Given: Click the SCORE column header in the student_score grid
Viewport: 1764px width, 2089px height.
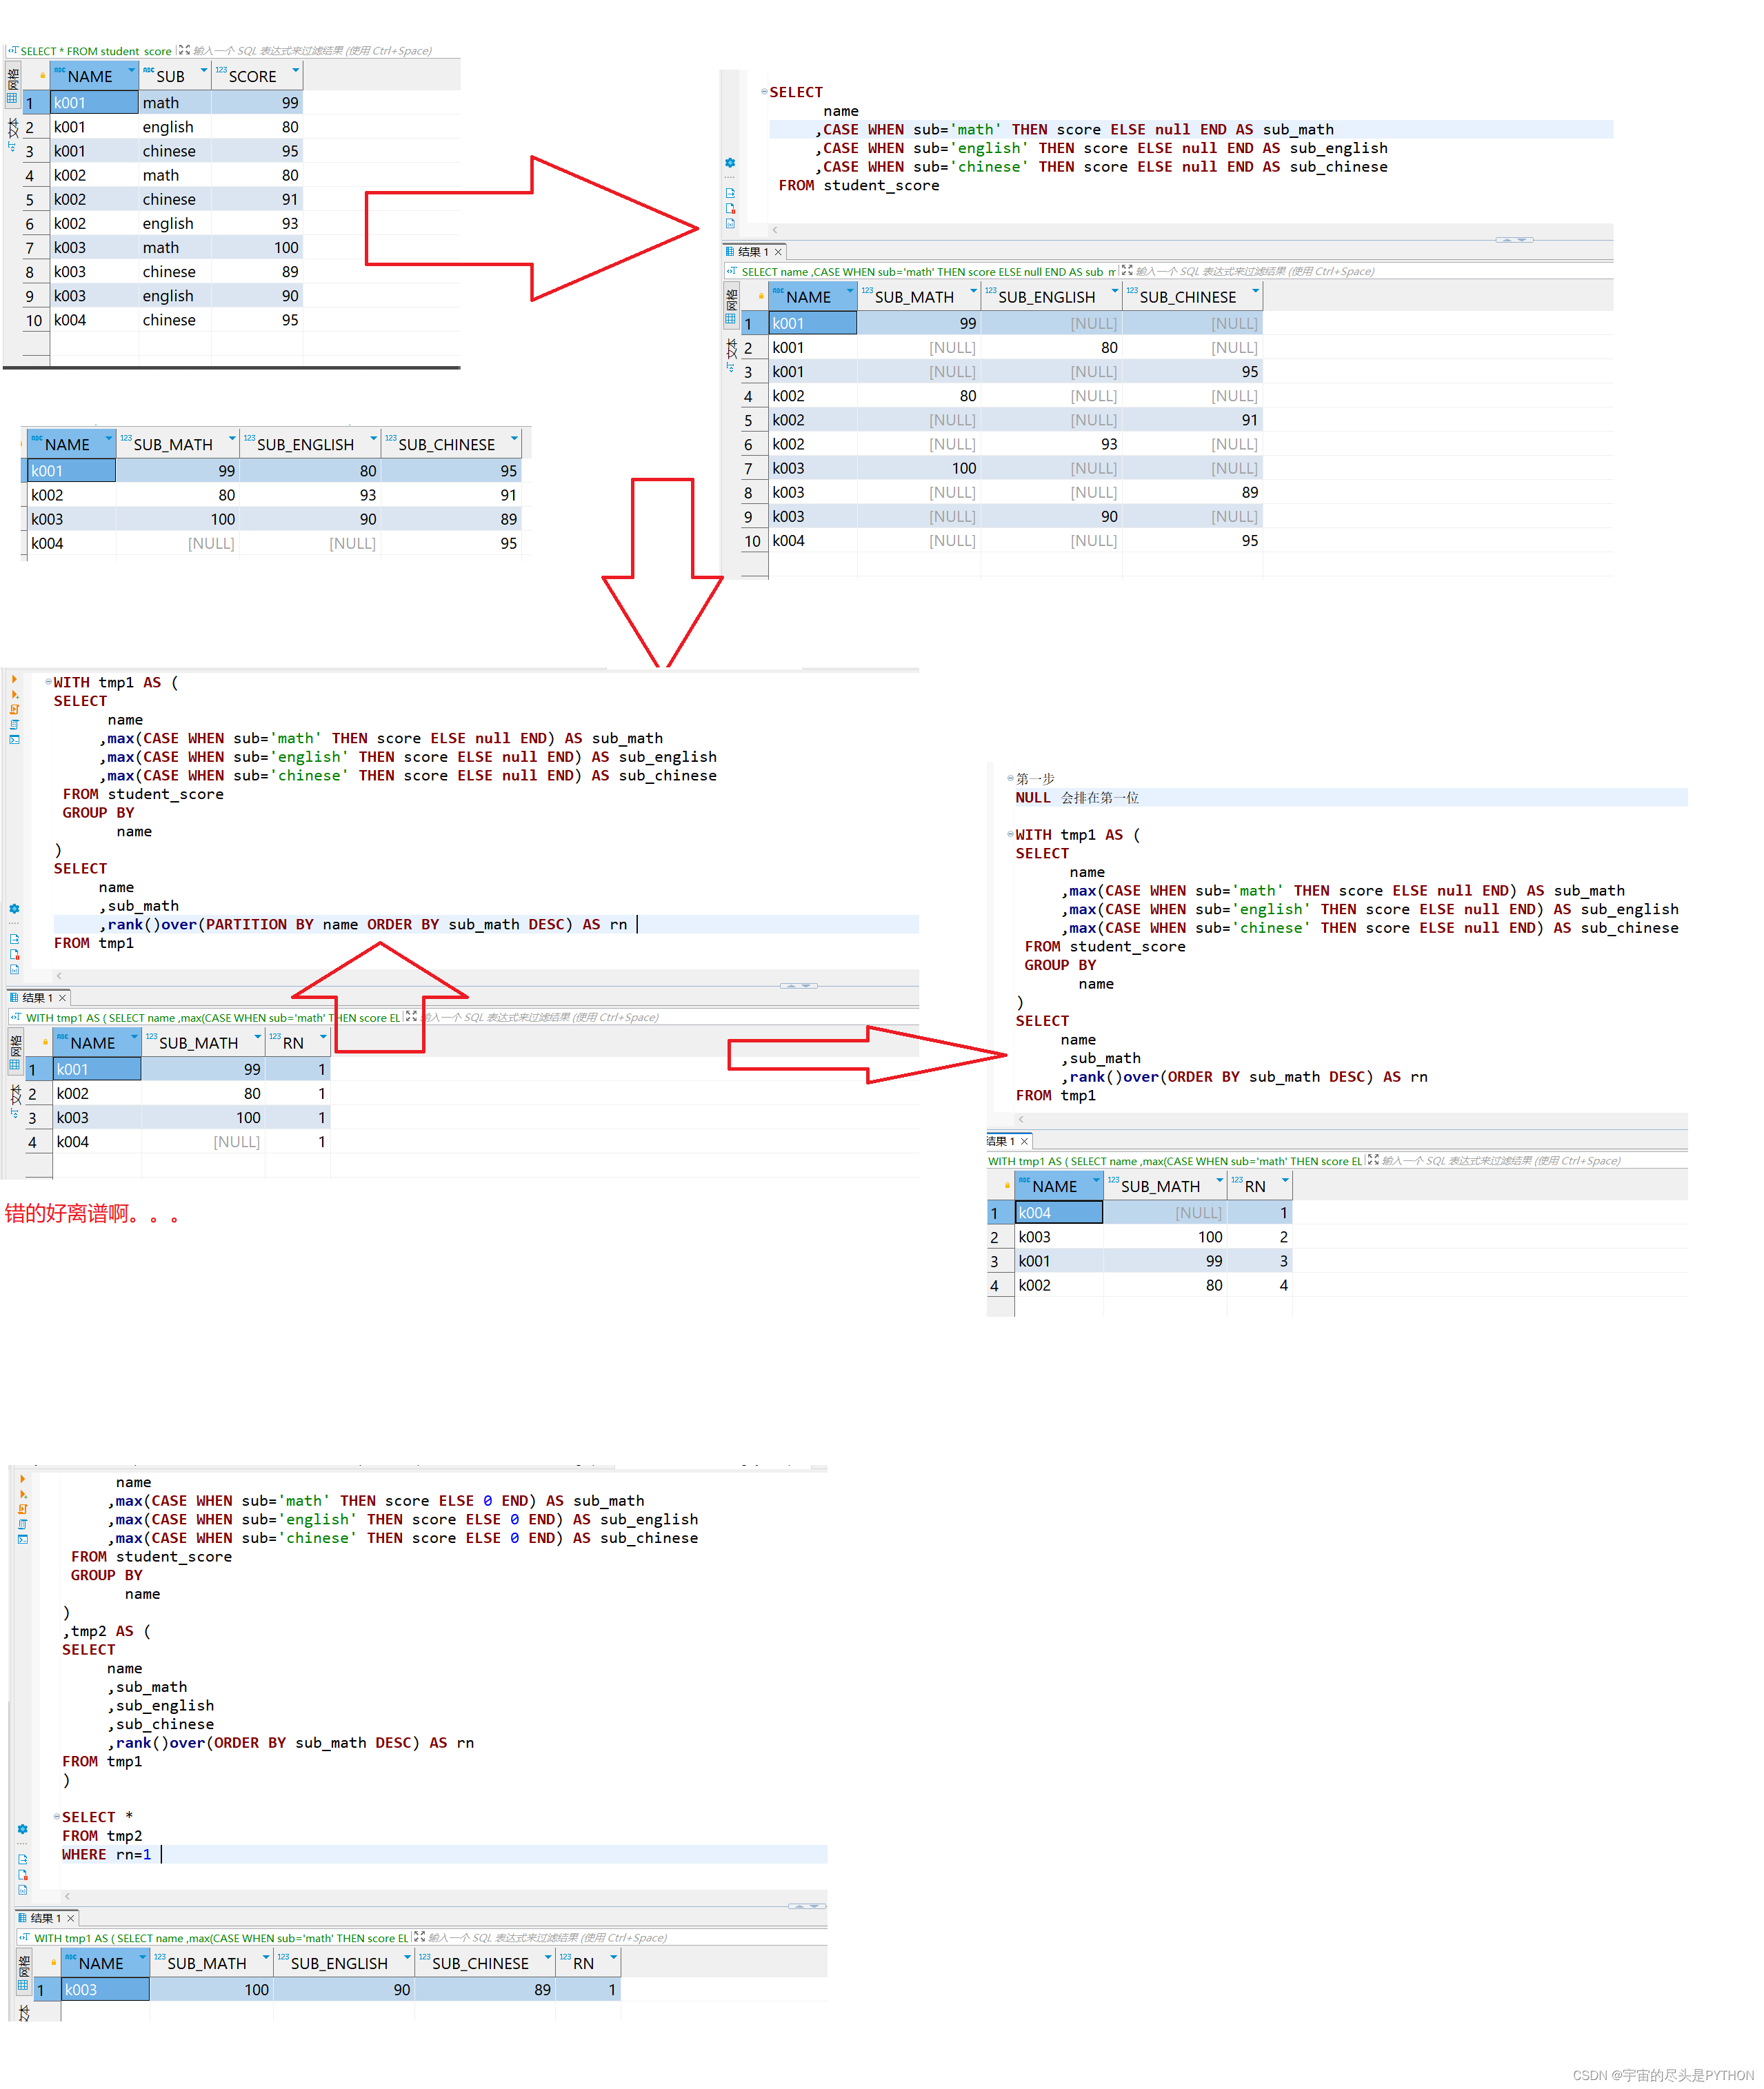Looking at the screenshot, I should click(258, 76).
